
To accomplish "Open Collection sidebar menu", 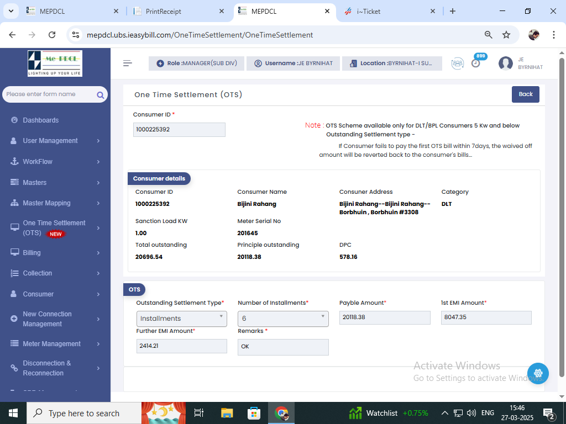I will (55, 273).
